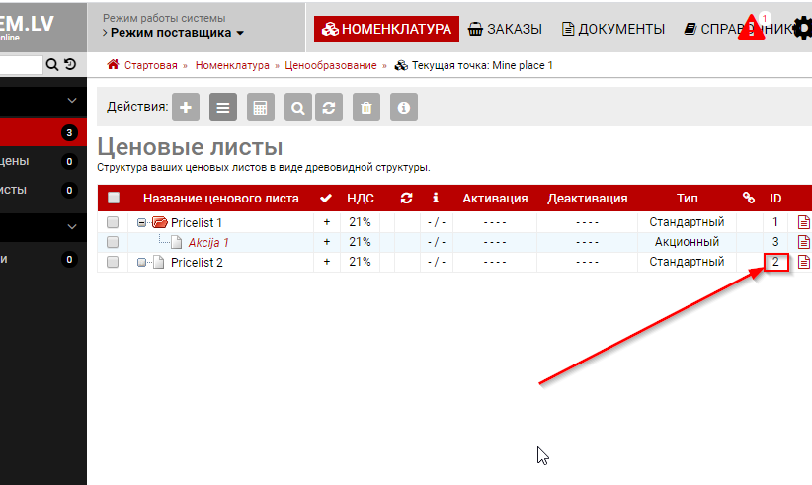Tick the checkbox for Akcija 1
The width and height of the screenshot is (812, 485).
coord(113,242)
